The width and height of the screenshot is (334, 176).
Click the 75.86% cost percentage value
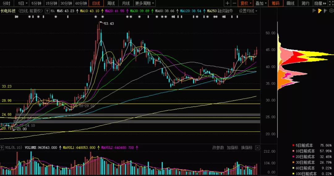(x=326, y=146)
